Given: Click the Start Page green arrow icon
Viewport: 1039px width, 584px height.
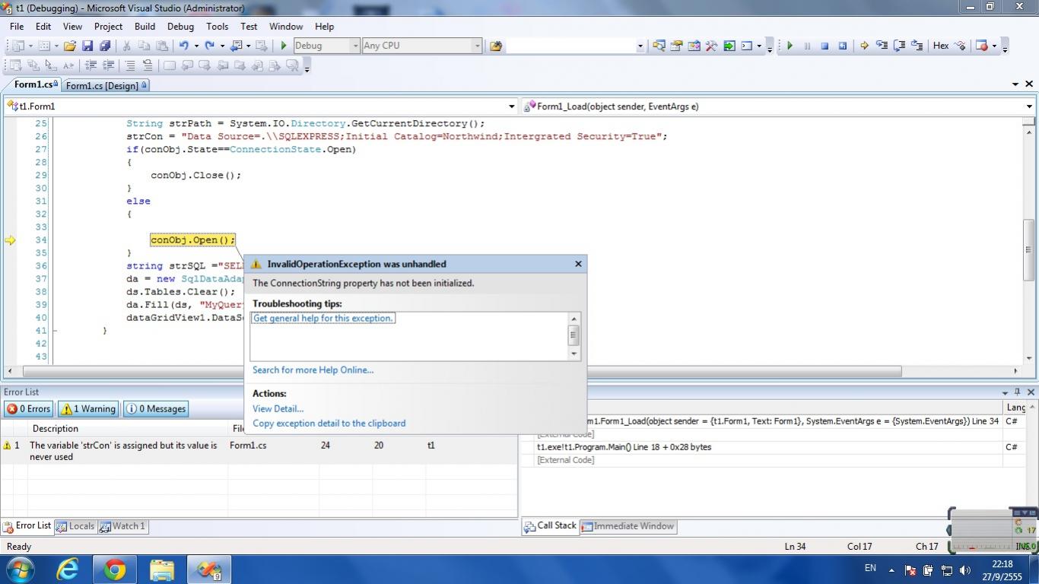Looking at the screenshot, I should pos(729,46).
